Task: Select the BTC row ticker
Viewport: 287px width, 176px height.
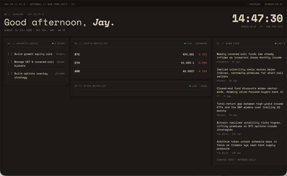Action: click(x=77, y=54)
